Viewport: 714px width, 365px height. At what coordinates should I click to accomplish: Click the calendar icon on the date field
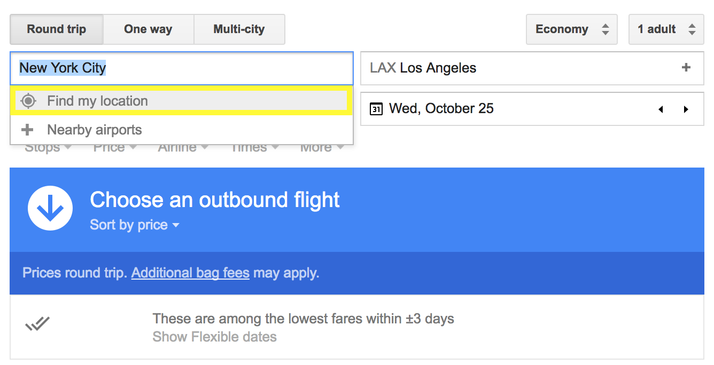tap(376, 108)
